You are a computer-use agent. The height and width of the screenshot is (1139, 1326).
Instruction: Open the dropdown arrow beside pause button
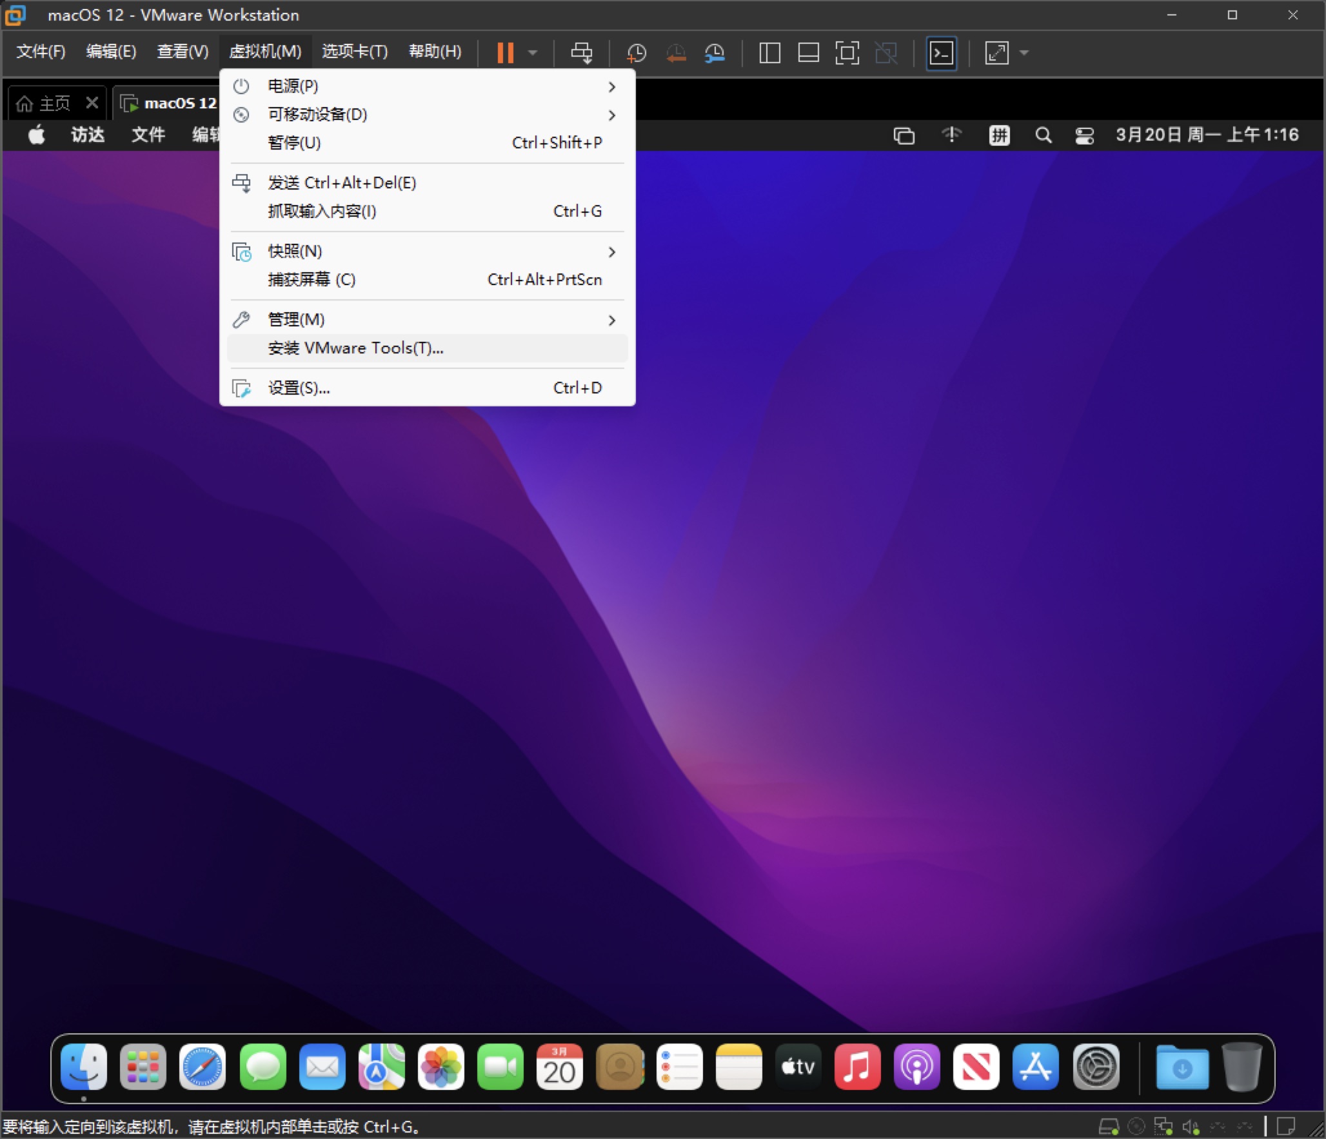533,52
